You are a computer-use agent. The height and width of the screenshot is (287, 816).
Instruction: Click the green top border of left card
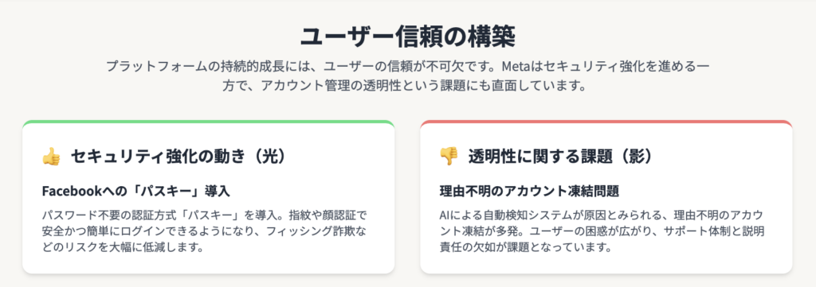tap(208, 122)
